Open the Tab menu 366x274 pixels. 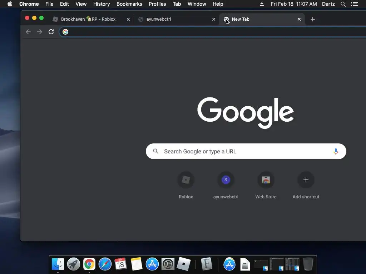177,4
